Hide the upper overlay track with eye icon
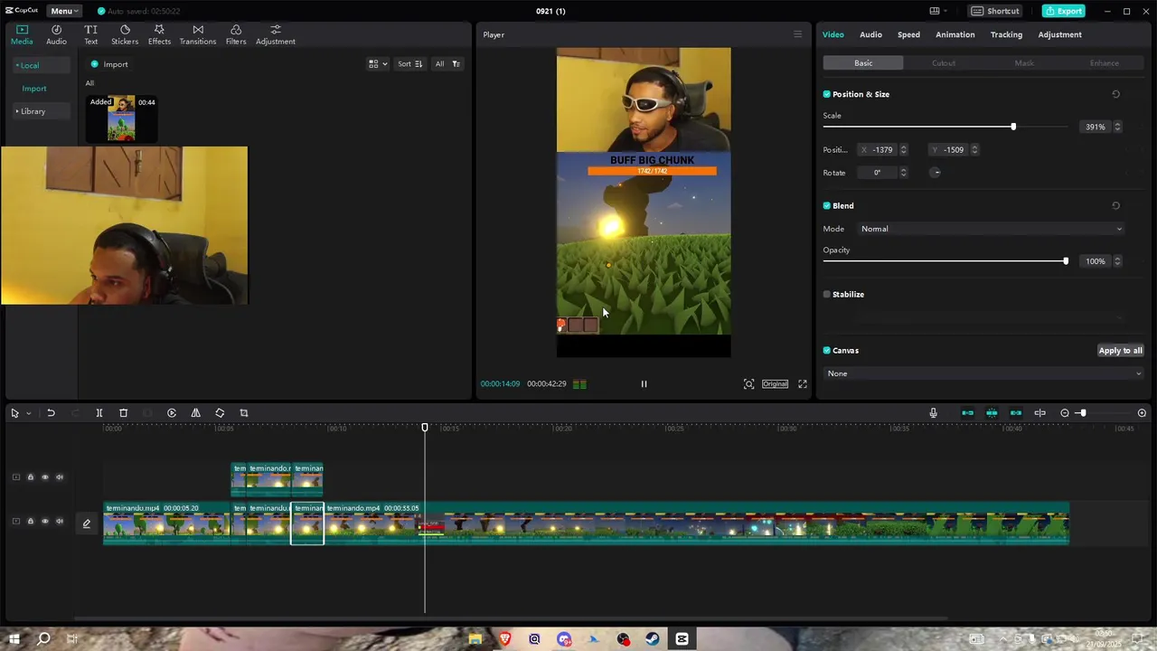This screenshot has width=1157, height=651. pos(45,477)
